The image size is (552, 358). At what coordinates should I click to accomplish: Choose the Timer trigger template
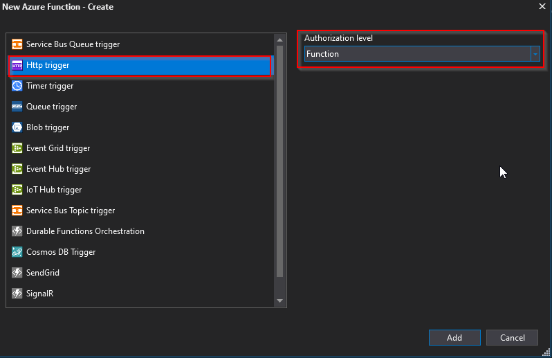pyautogui.click(x=140, y=86)
